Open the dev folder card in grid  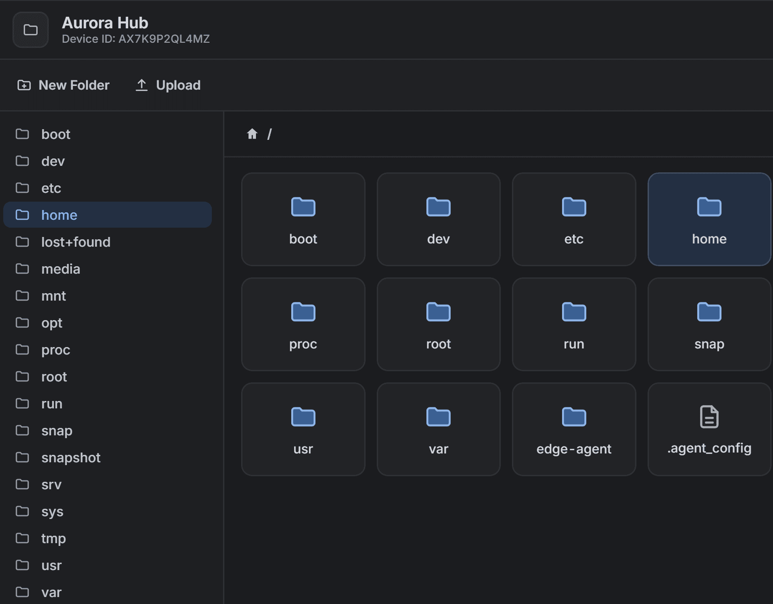(439, 219)
